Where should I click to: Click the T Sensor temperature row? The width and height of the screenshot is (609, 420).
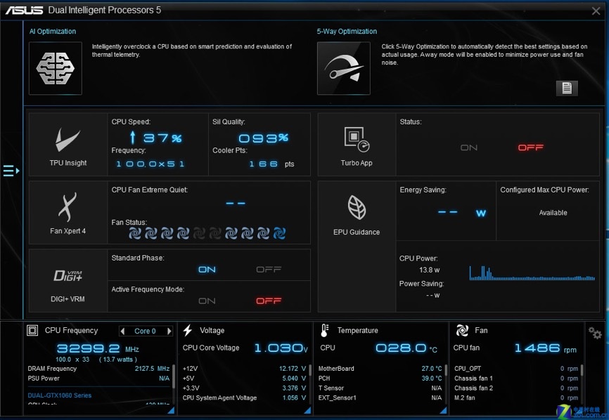[x=380, y=388]
